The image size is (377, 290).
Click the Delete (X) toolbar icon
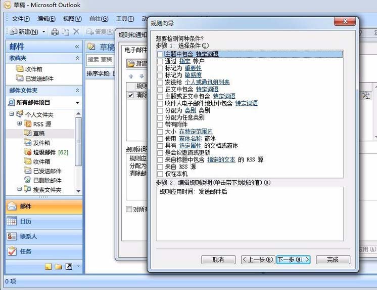[76, 32]
